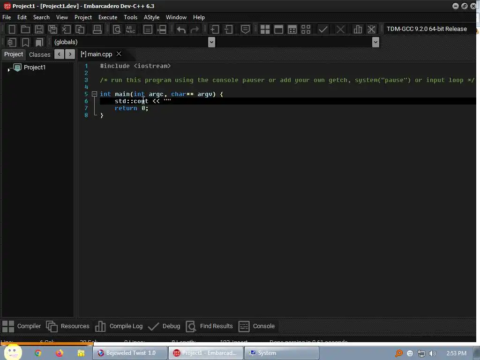
Task: Click the Compile four-squares toolbar icon
Action: [x=265, y=30]
